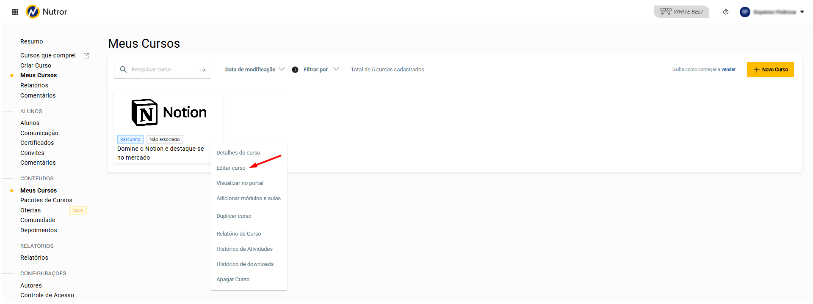Image resolution: width=813 pixels, height=304 pixels.
Task: Click the user profile avatar
Action: [x=745, y=12]
